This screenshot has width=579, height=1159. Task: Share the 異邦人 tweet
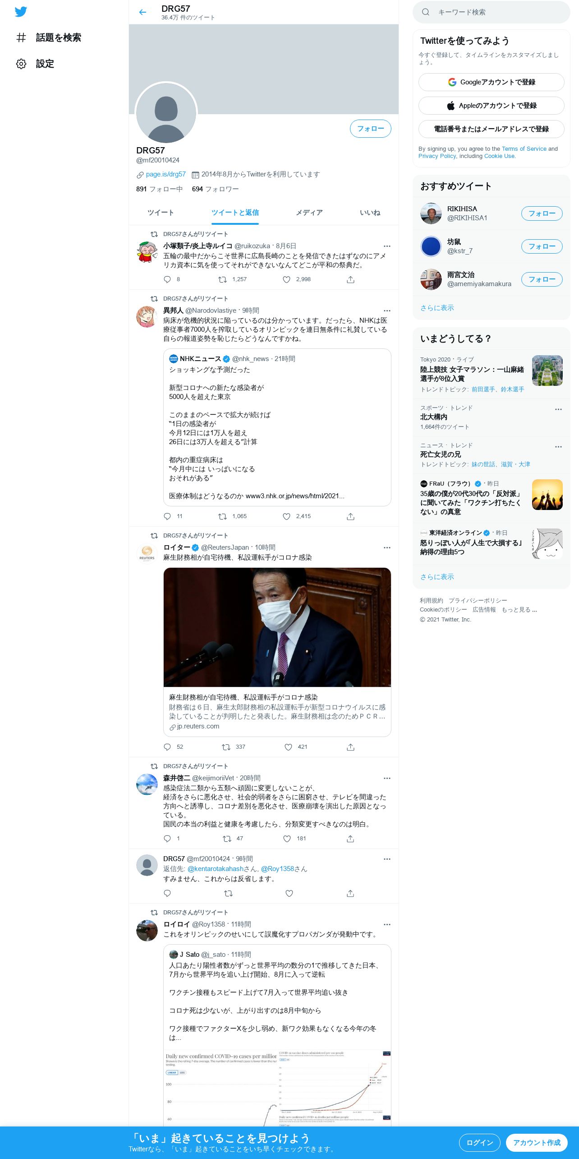coord(350,516)
